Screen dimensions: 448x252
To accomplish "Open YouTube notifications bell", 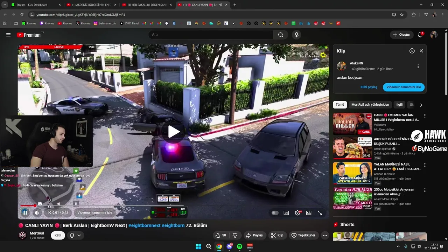I will click(420, 35).
